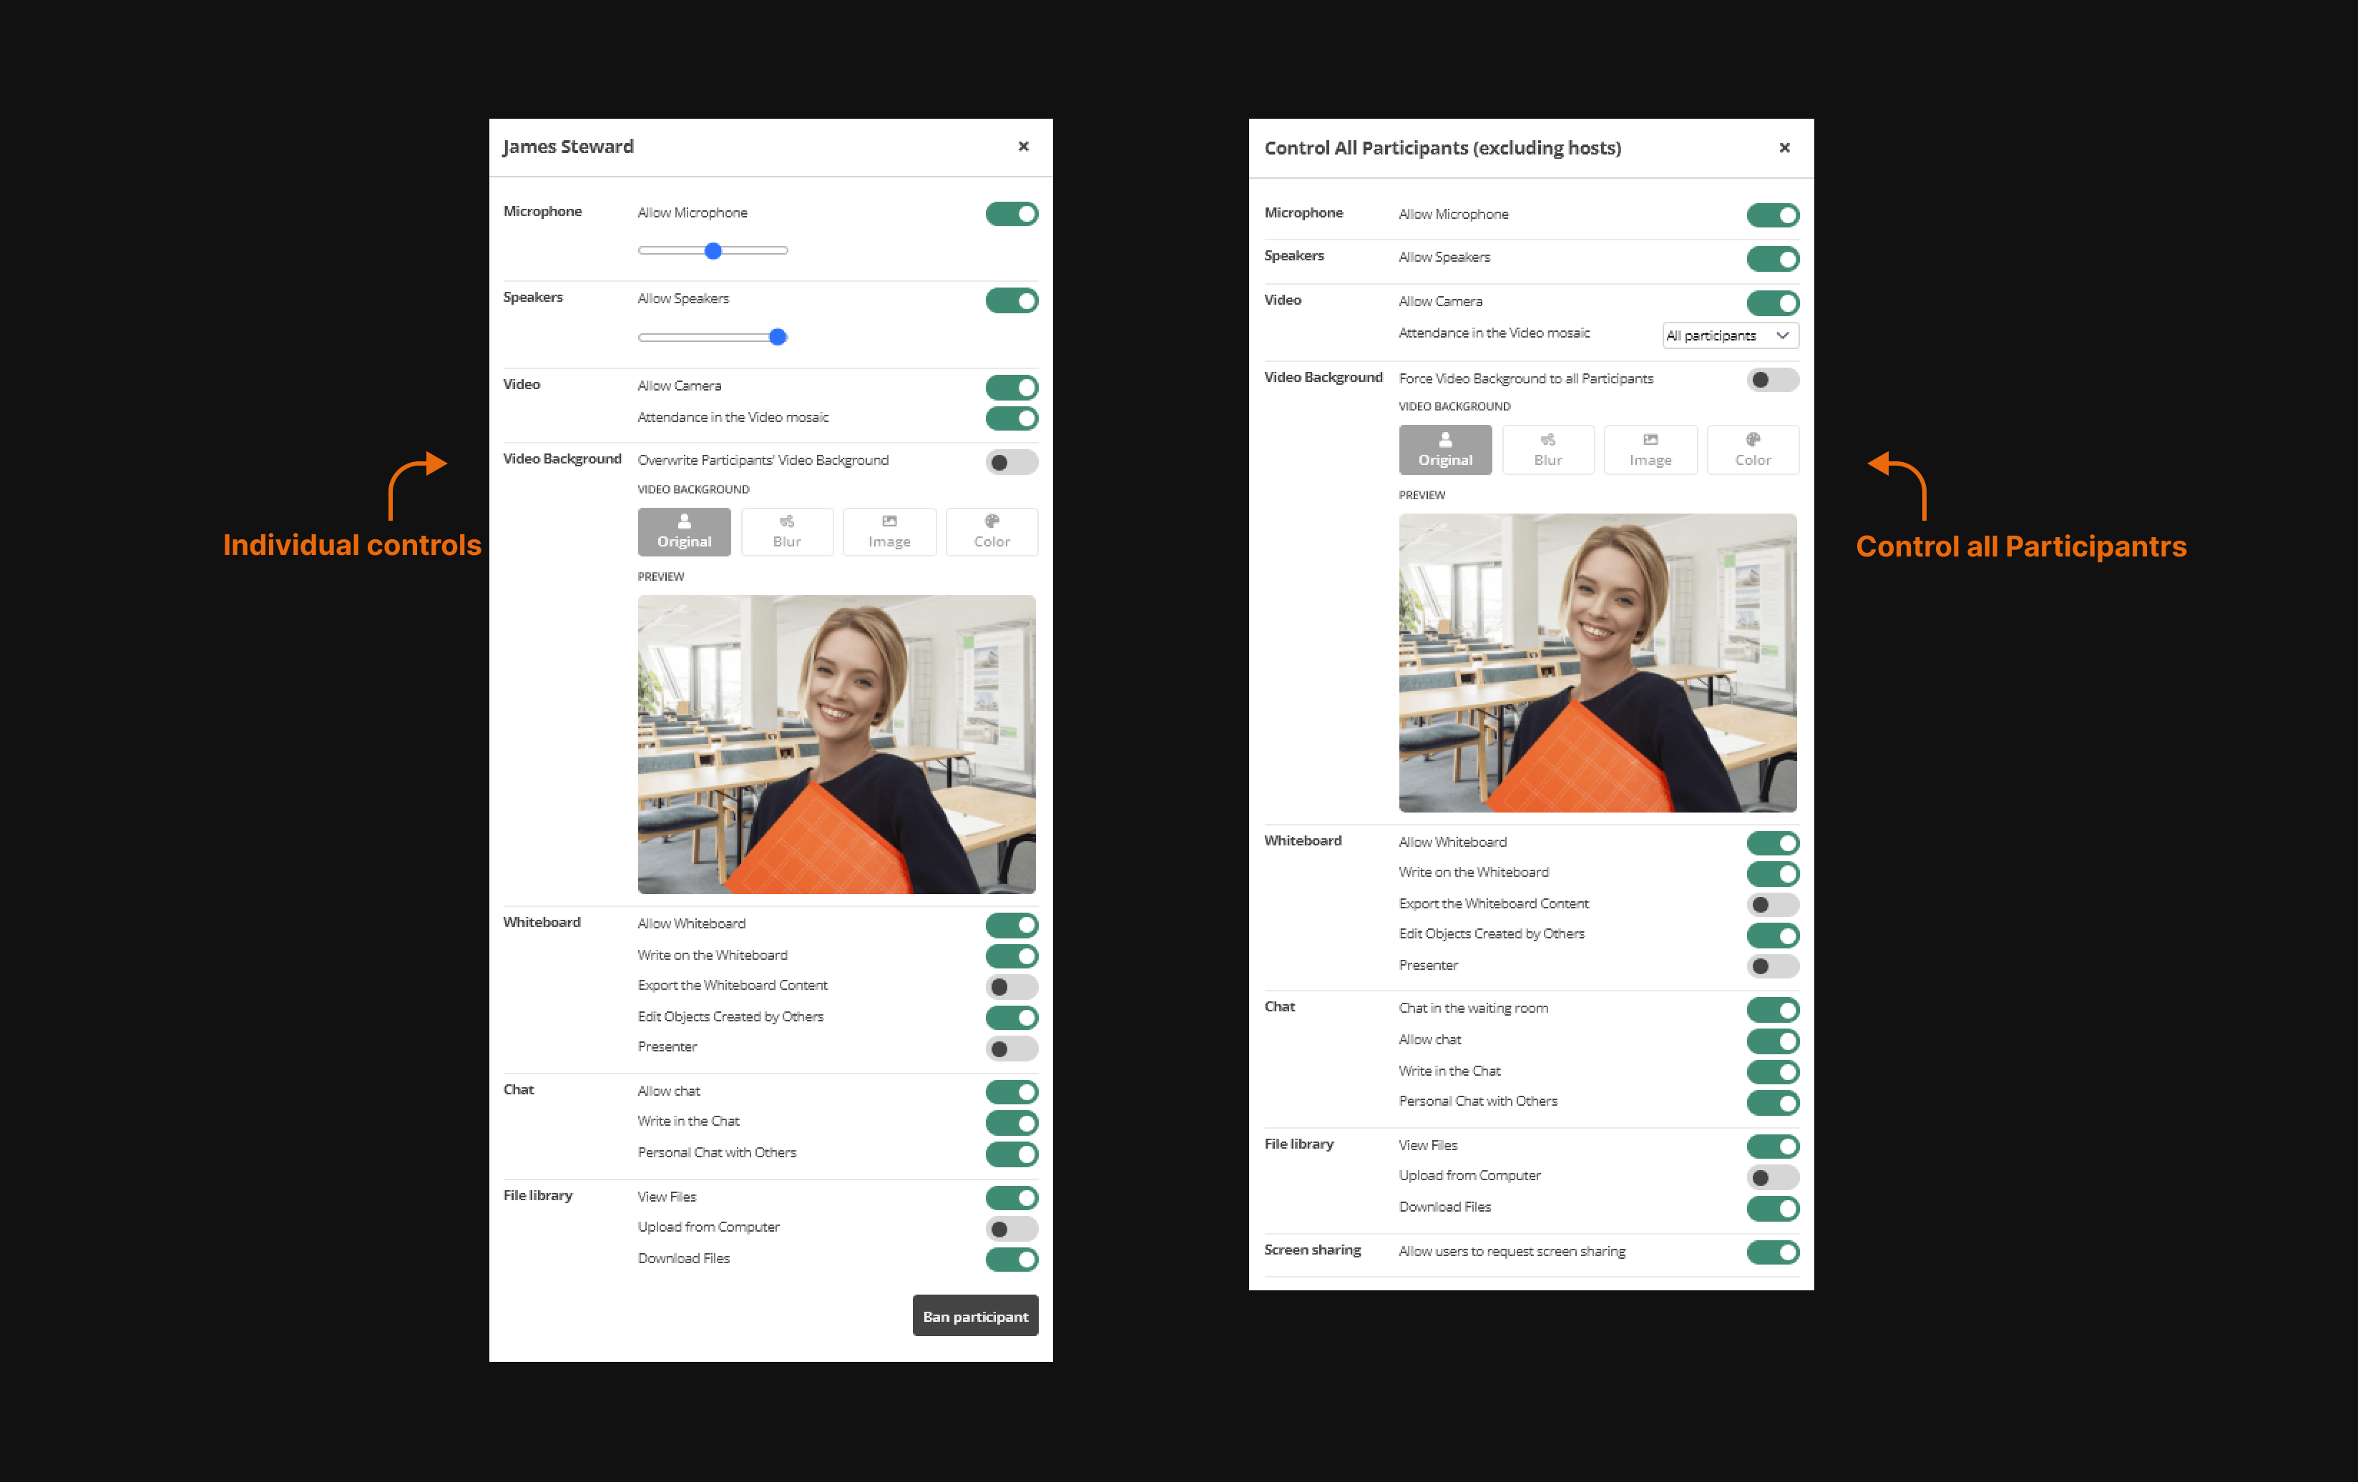Select Original background in James Steward panel
The height and width of the screenshot is (1482, 2358).
[683, 531]
